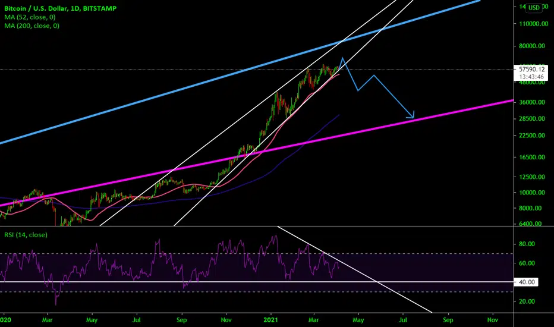Select the MA (200, close, 0) indicator label

click(32, 26)
